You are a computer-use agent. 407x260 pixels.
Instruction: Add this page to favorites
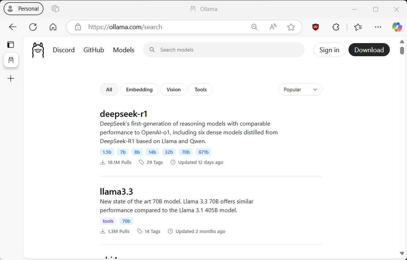click(x=291, y=27)
